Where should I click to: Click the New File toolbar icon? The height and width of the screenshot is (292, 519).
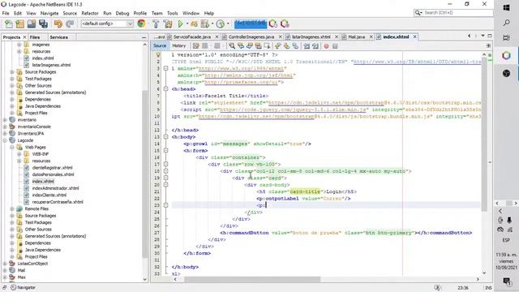tap(9, 24)
